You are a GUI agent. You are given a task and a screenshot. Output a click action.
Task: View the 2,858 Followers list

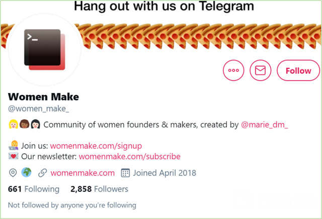tap(99, 189)
